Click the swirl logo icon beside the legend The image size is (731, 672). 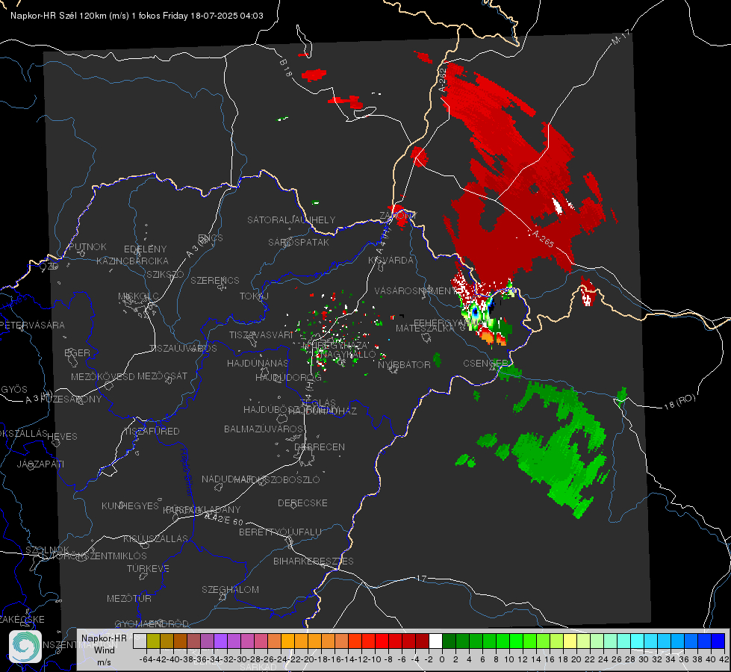(x=25, y=647)
